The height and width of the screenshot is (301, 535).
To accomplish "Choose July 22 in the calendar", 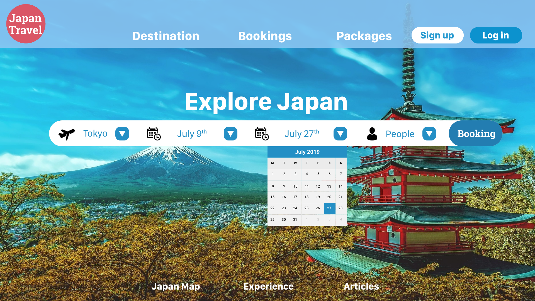I will [273, 208].
